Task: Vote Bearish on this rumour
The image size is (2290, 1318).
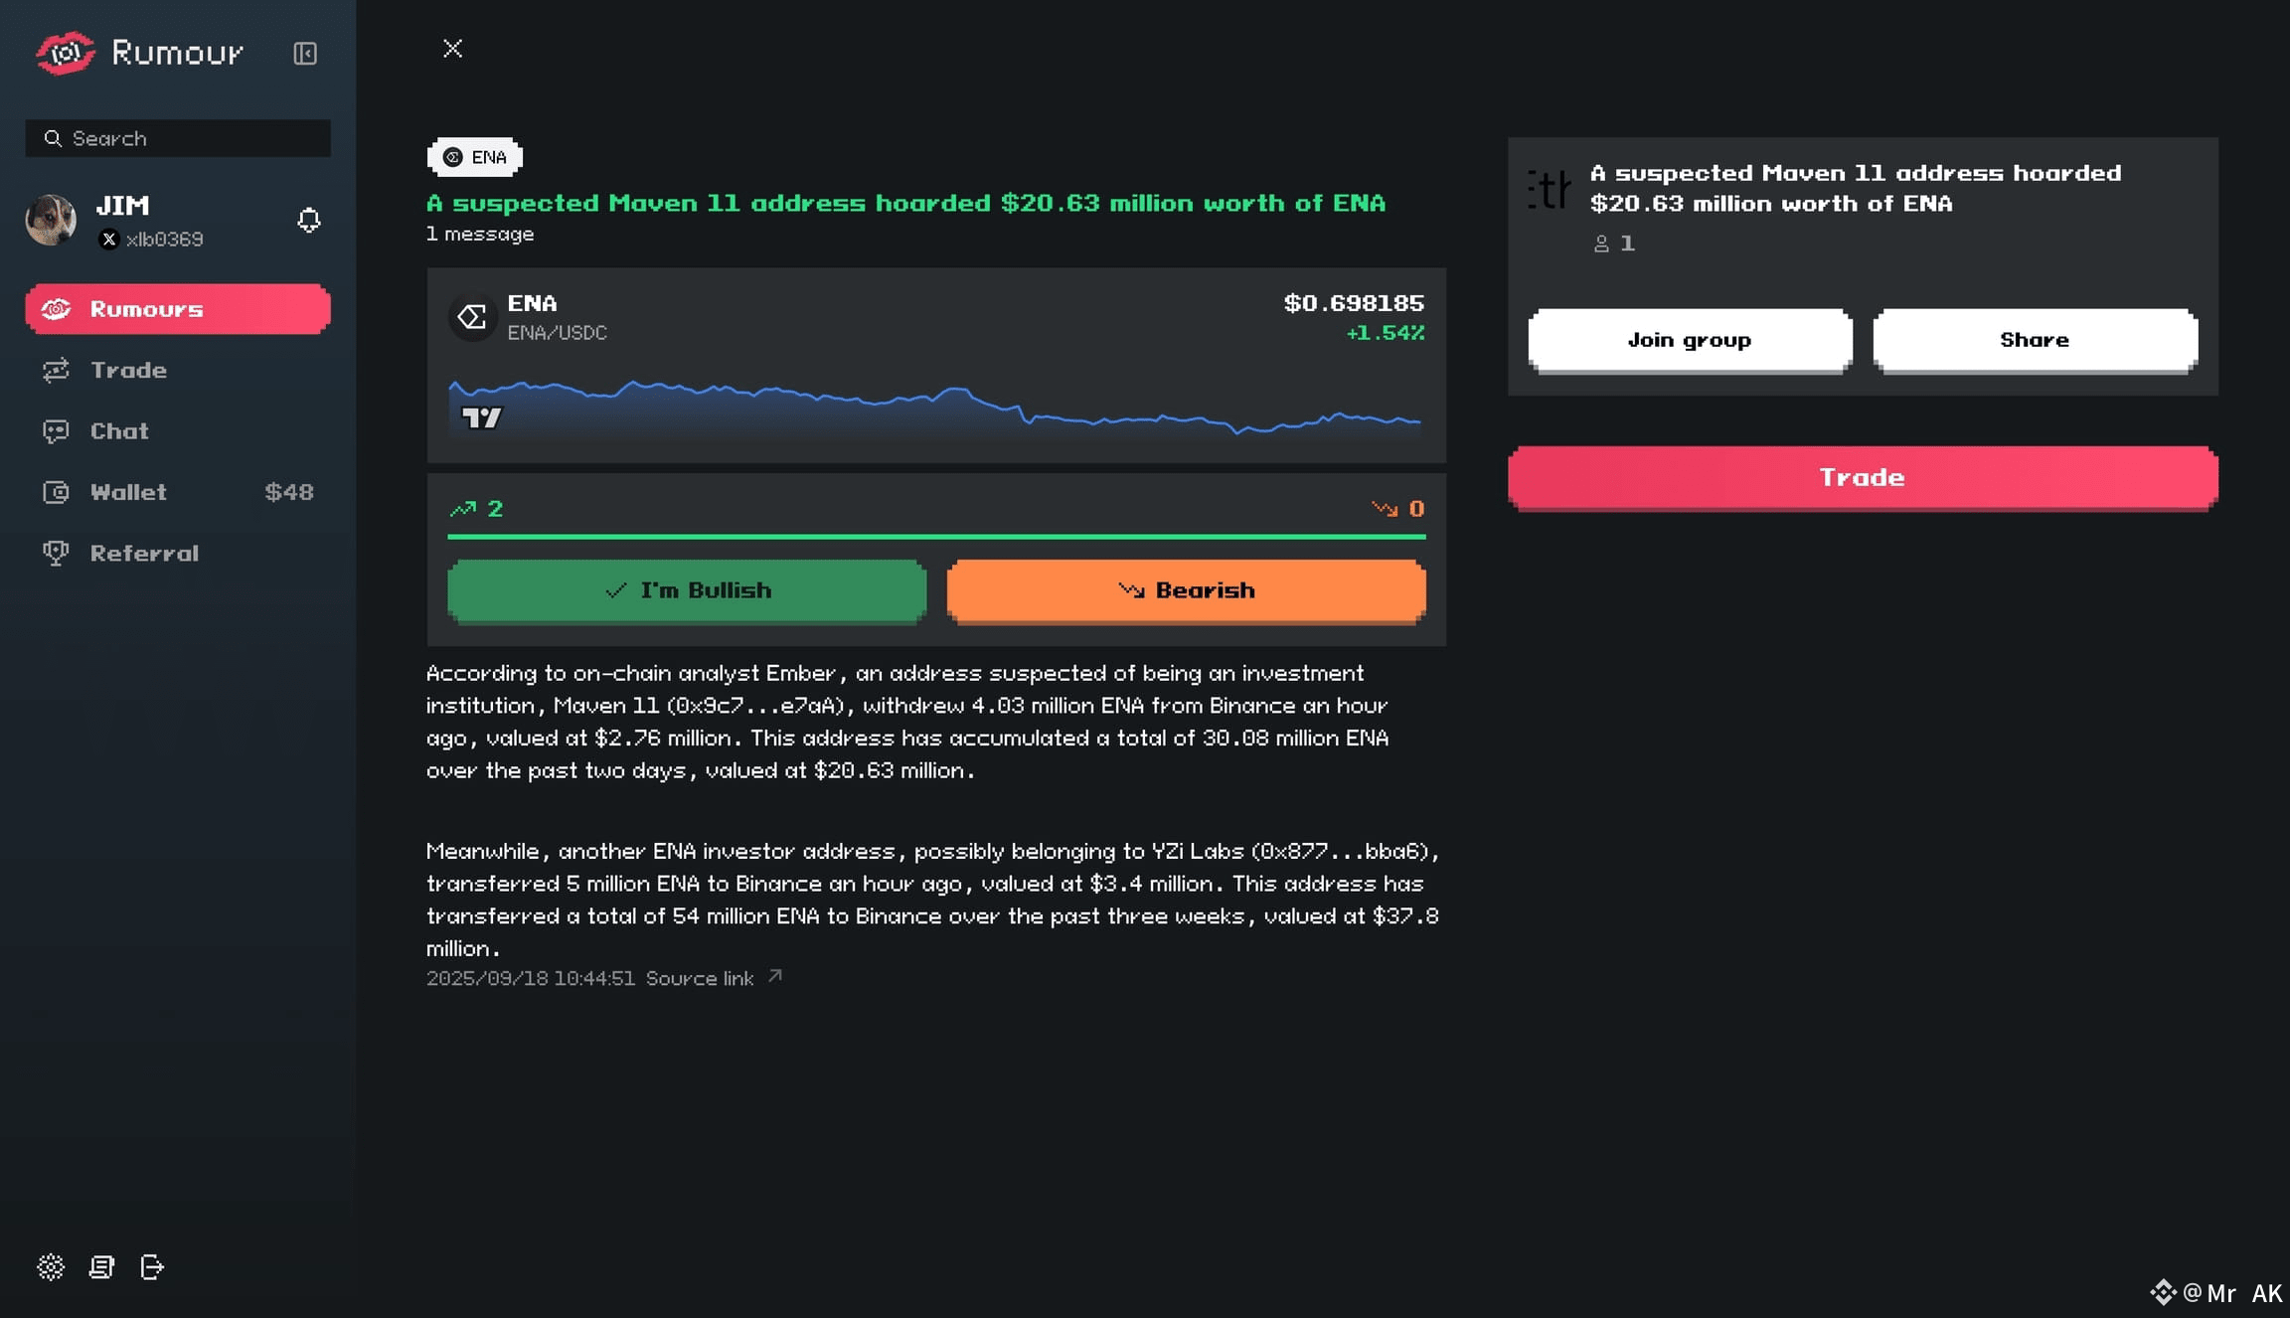Action: pyautogui.click(x=1186, y=590)
